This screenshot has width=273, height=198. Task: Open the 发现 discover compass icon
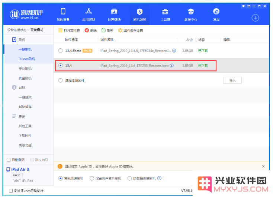tap(216, 15)
